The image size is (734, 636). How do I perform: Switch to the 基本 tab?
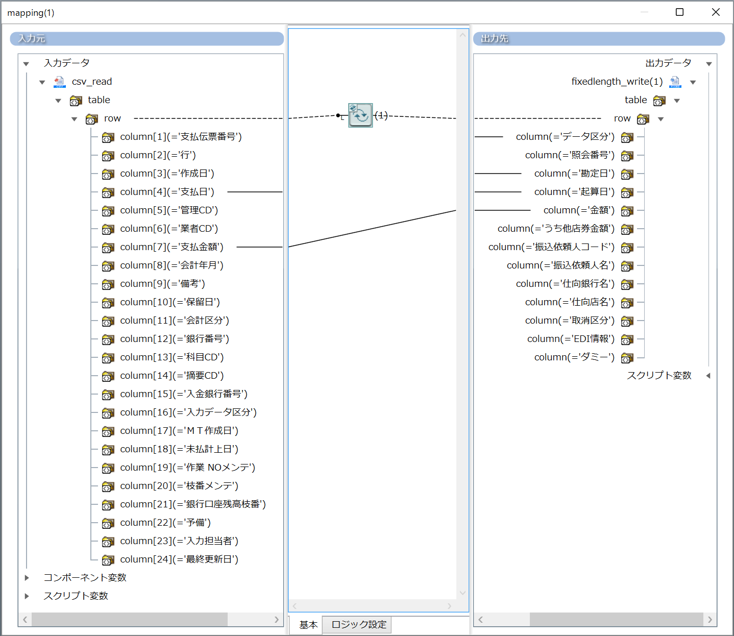[308, 625]
